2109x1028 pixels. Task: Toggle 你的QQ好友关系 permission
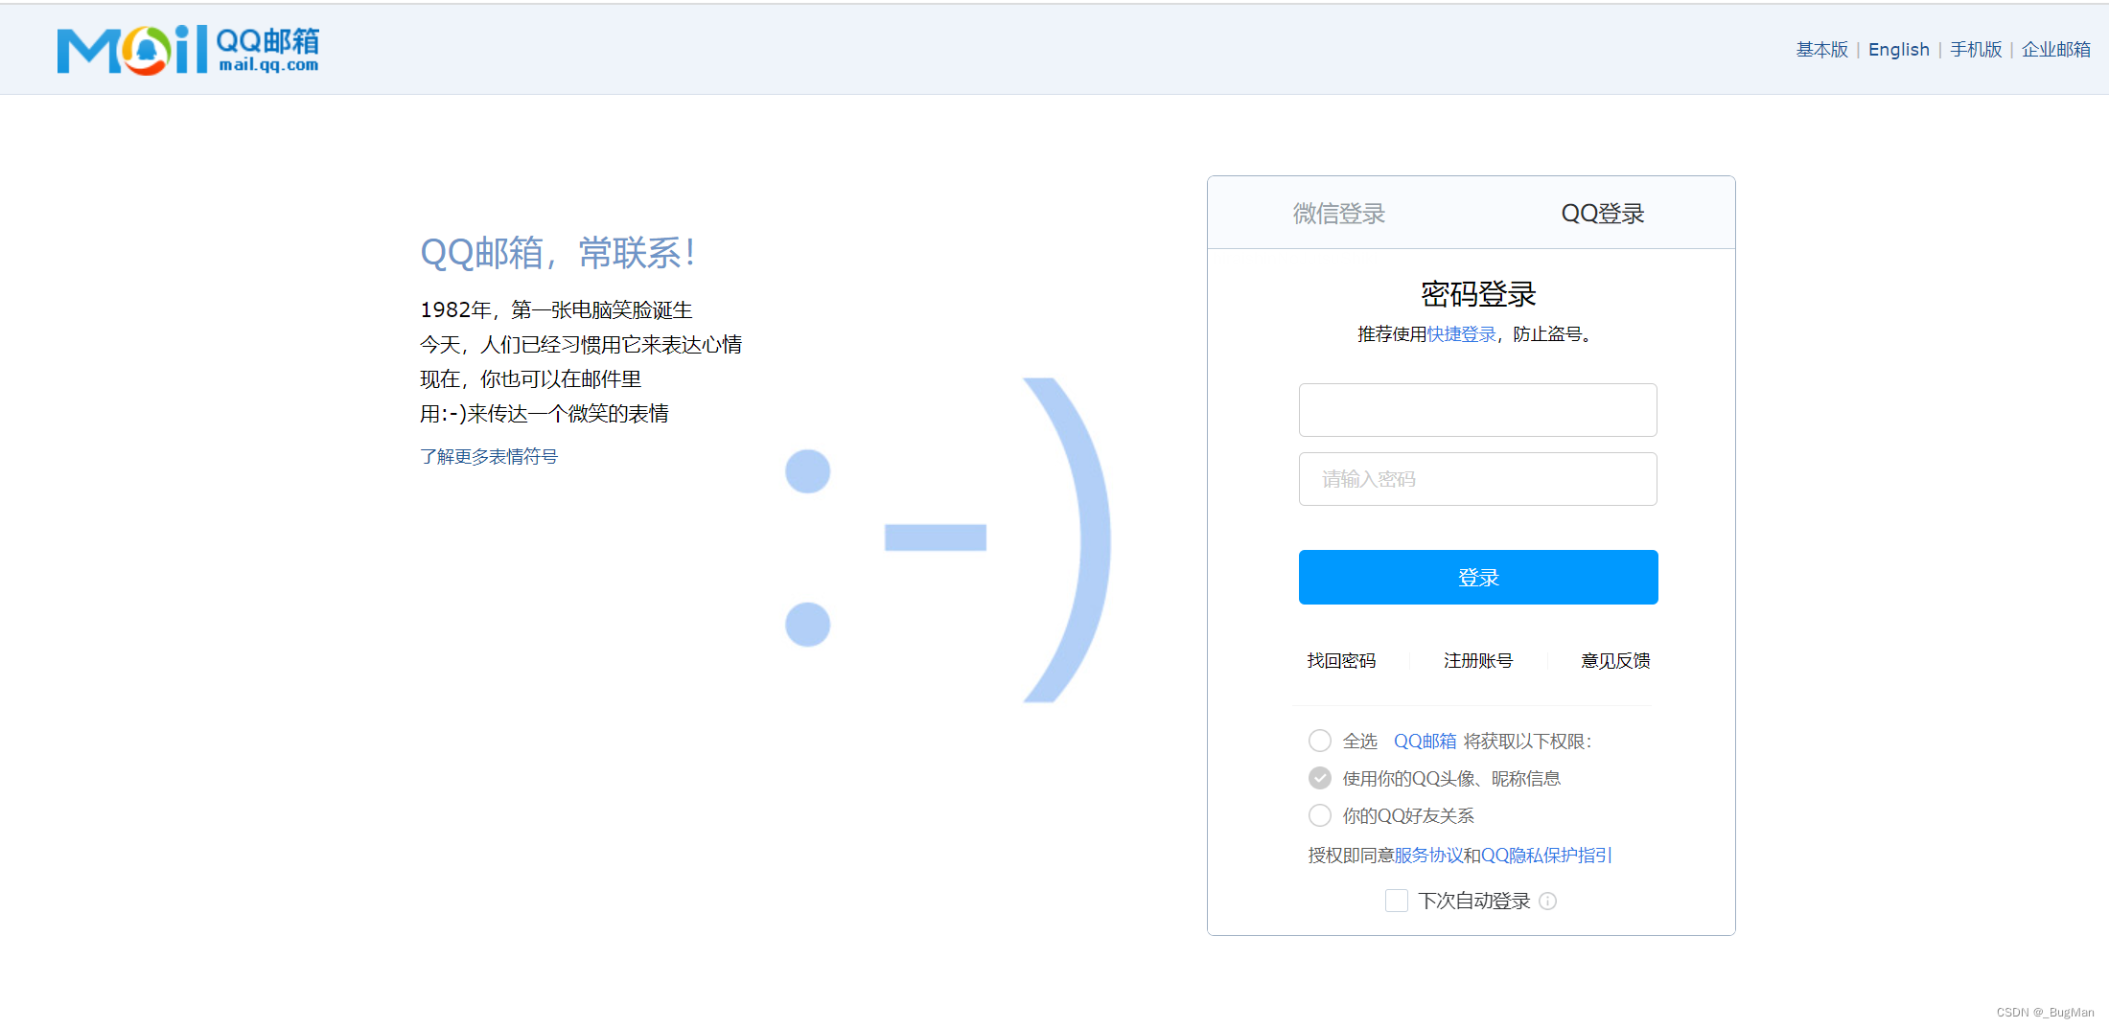[x=1320, y=815]
